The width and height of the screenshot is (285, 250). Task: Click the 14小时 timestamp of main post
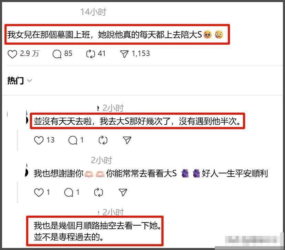coord(93,12)
